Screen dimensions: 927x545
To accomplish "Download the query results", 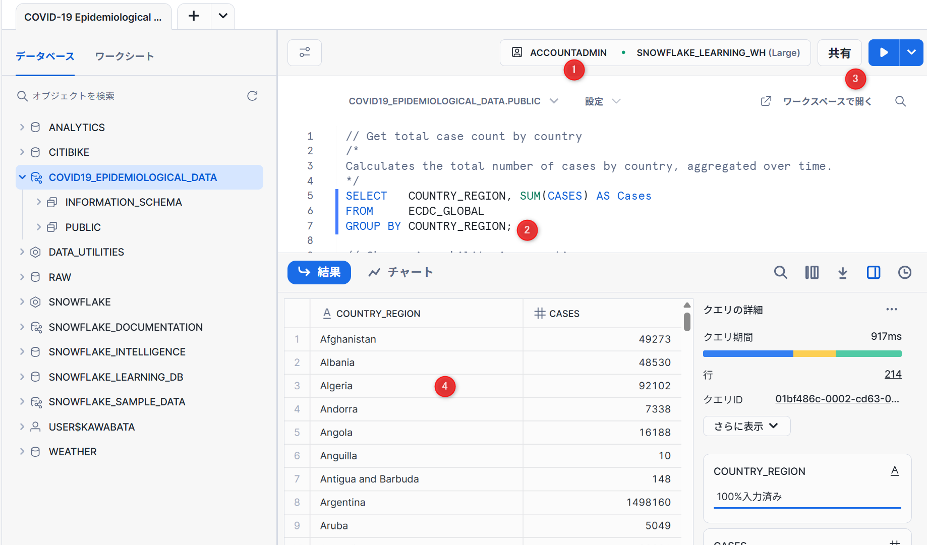I will pyautogui.click(x=843, y=273).
